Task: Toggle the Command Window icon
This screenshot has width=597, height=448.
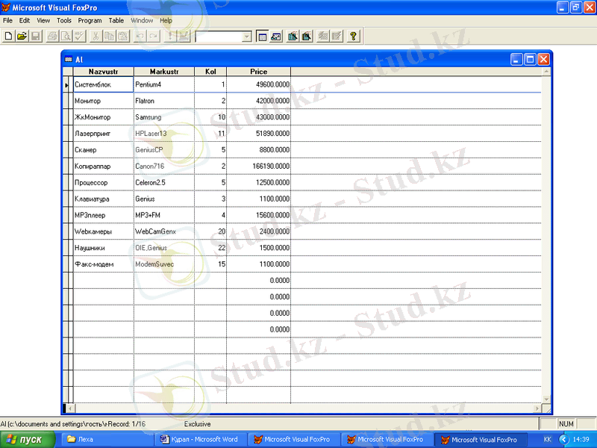Action: 262,36
